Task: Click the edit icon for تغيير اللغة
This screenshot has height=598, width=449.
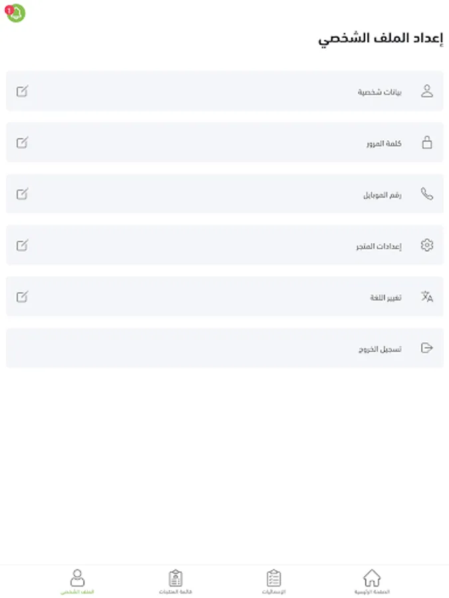Action: click(23, 296)
